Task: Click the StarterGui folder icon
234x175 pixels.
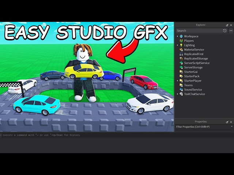Action: pyautogui.click(x=181, y=72)
